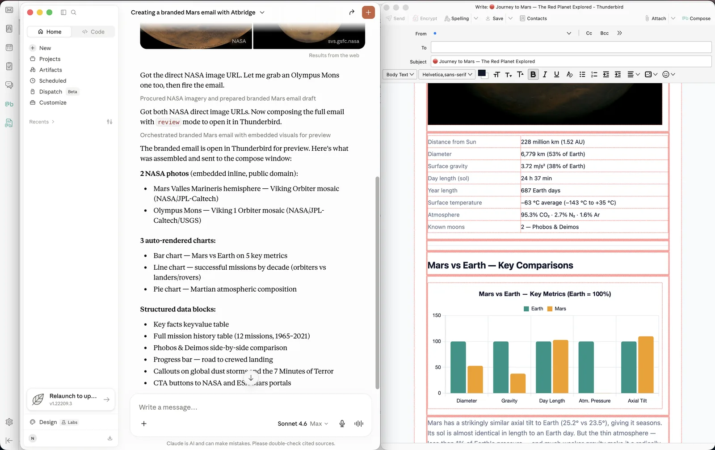The height and width of the screenshot is (450, 715).
Task: Apply bulleted list formatting
Action: coord(582,75)
